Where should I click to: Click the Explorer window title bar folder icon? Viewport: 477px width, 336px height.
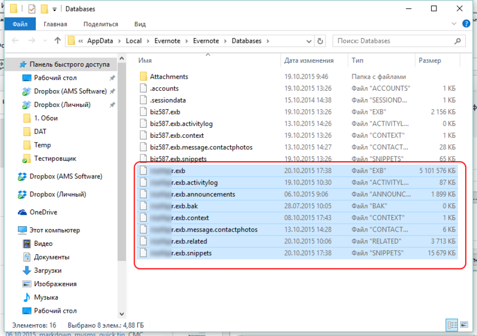[x=14, y=8]
